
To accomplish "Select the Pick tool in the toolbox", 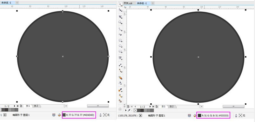I will click(120, 4).
